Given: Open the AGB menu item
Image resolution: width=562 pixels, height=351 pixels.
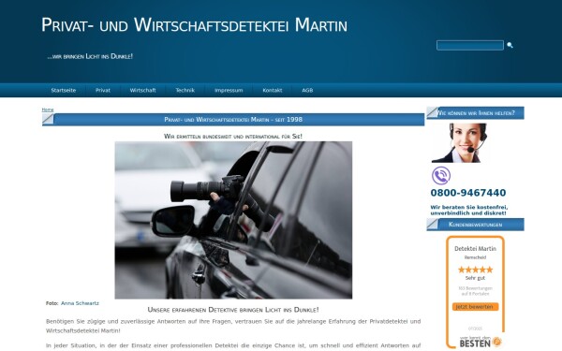Looking at the screenshot, I should 307,90.
